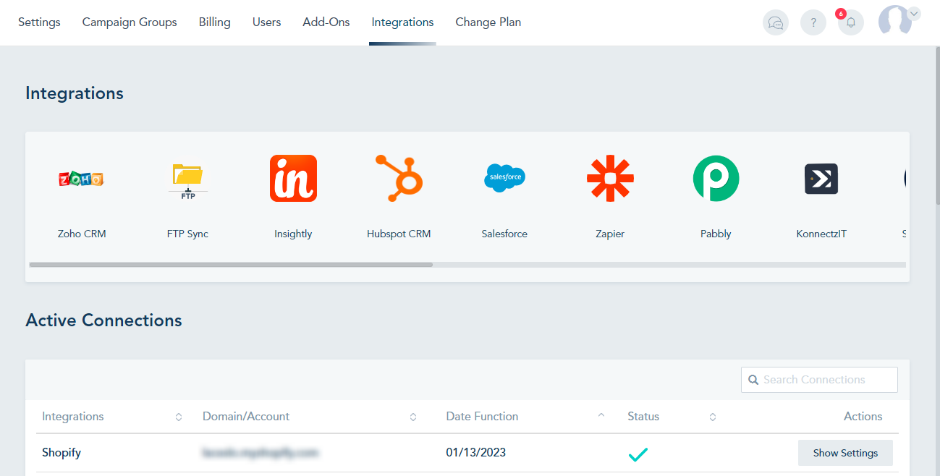
Task: Click the Shopify row name
Action: tap(62, 453)
